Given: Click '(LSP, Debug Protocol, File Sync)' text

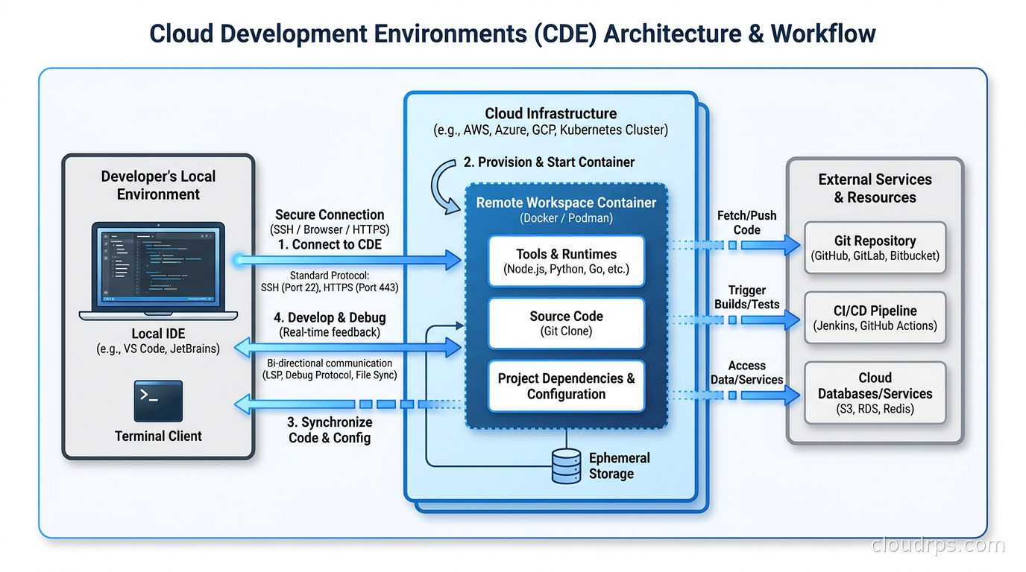Looking at the screenshot, I should 330,375.
